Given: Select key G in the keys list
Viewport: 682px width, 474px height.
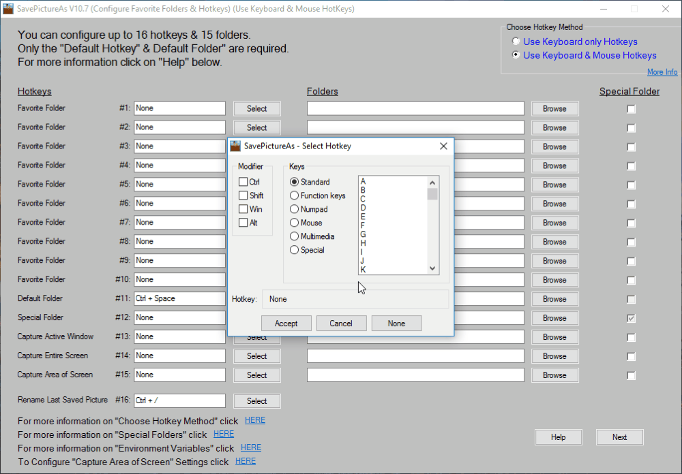Looking at the screenshot, I should [363, 234].
